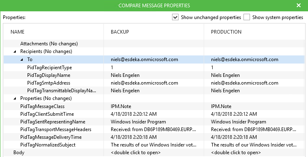Select the PidTagDisplayName row
This screenshot has width=308, height=157.
[154, 75]
